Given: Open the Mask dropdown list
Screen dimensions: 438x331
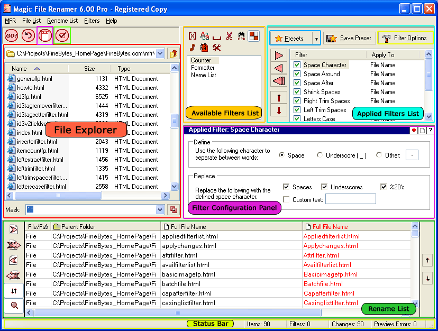Looking at the screenshot, I should 160,209.
